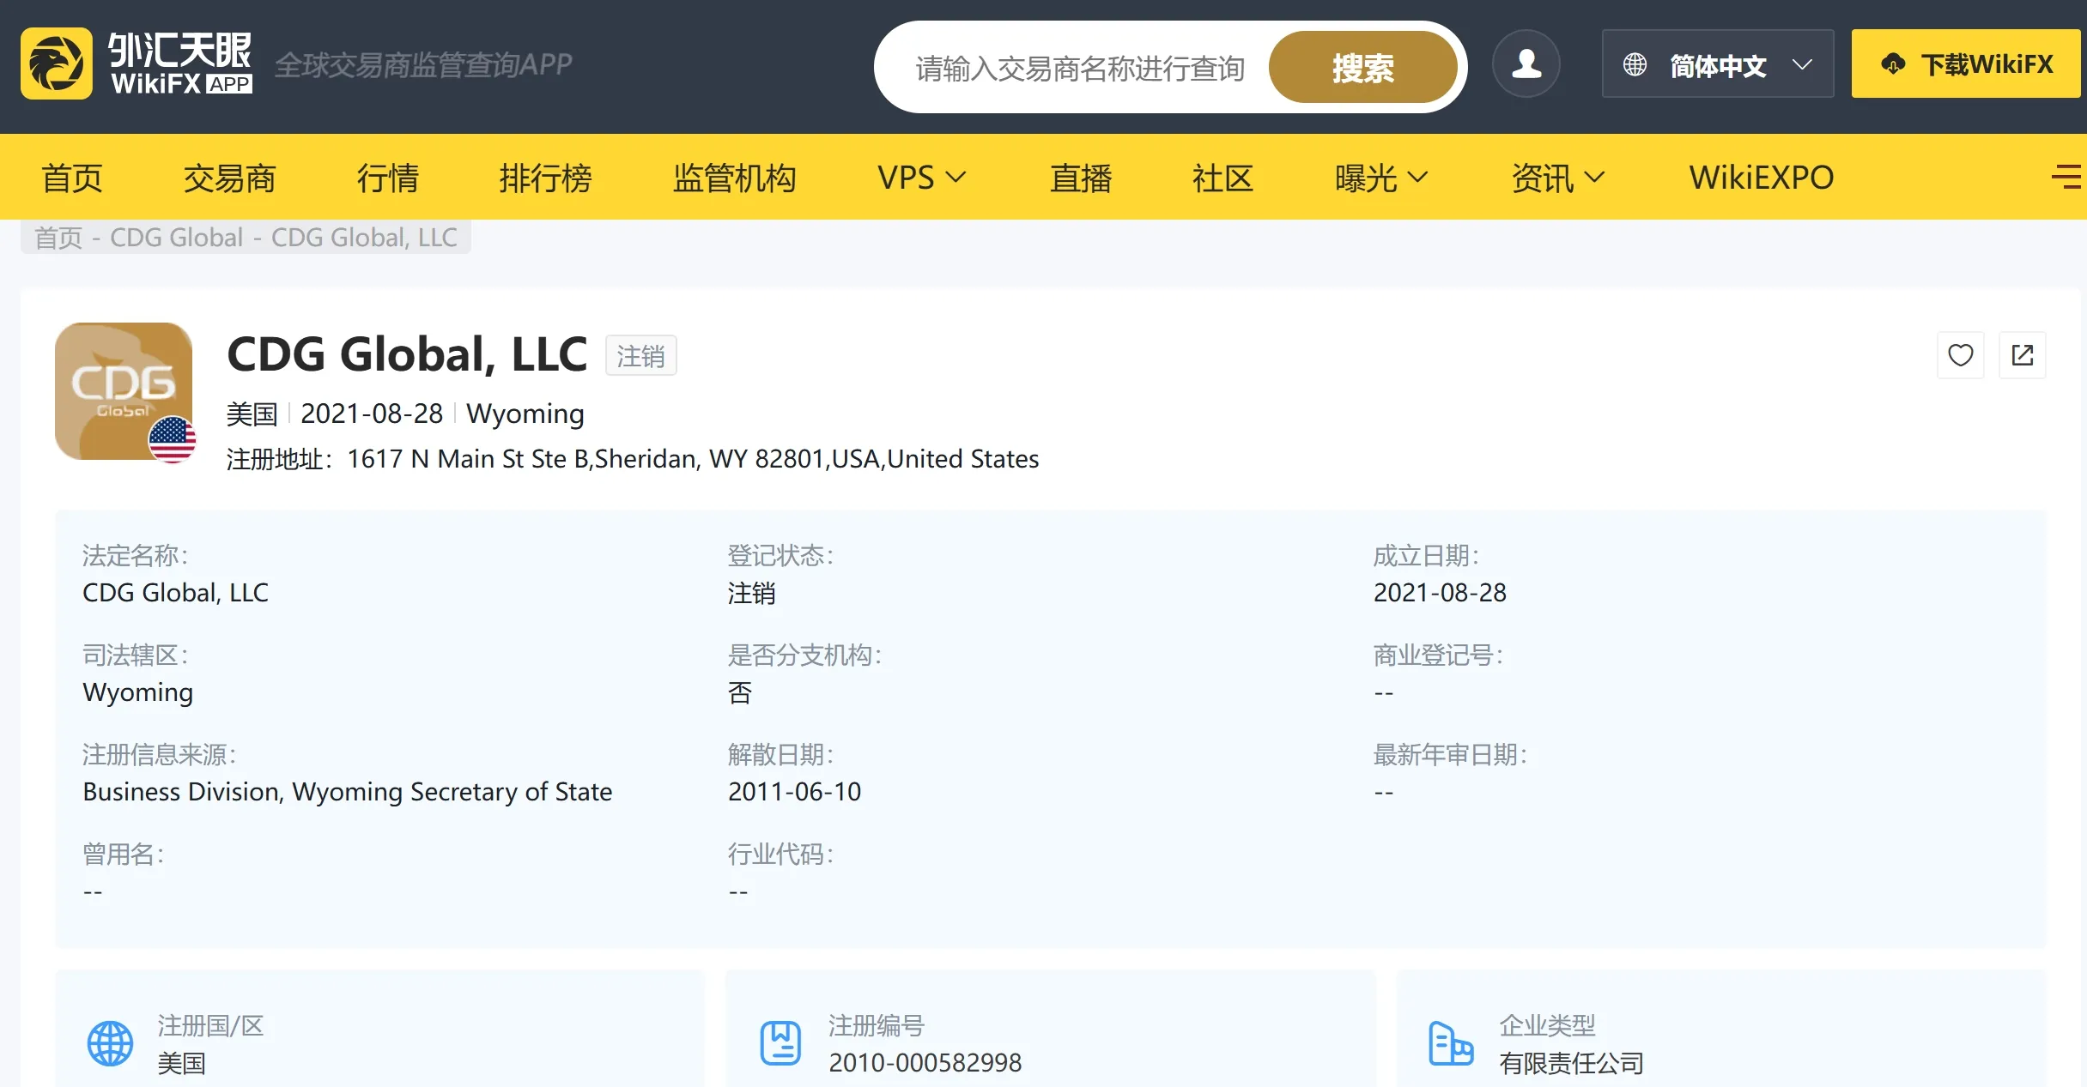Expand the VPS menu dropdown
The width and height of the screenshot is (2087, 1087).
(x=921, y=178)
